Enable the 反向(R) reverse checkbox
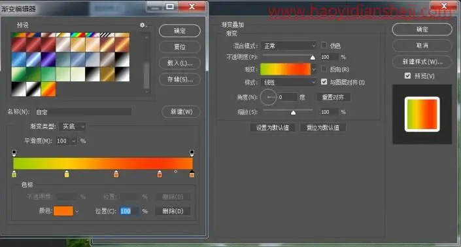 click(324, 69)
